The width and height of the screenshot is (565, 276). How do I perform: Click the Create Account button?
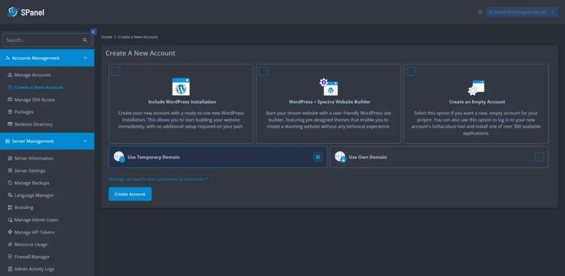point(130,194)
